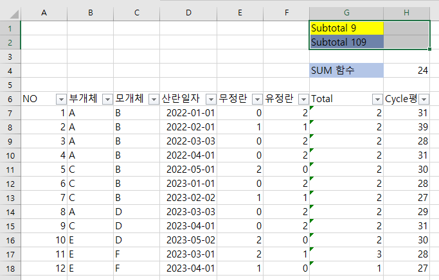Click the Total cell with value 3

[346, 254]
